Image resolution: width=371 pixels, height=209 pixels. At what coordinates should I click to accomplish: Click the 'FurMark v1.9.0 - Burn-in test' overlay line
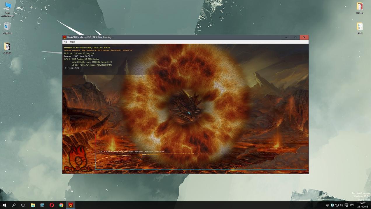coord(87,48)
